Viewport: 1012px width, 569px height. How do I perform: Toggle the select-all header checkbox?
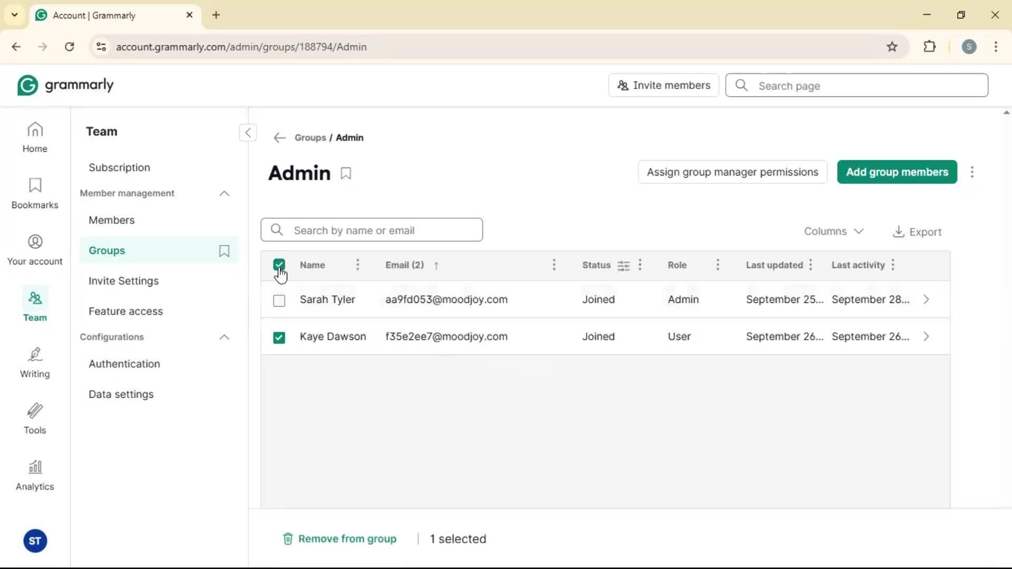(279, 264)
